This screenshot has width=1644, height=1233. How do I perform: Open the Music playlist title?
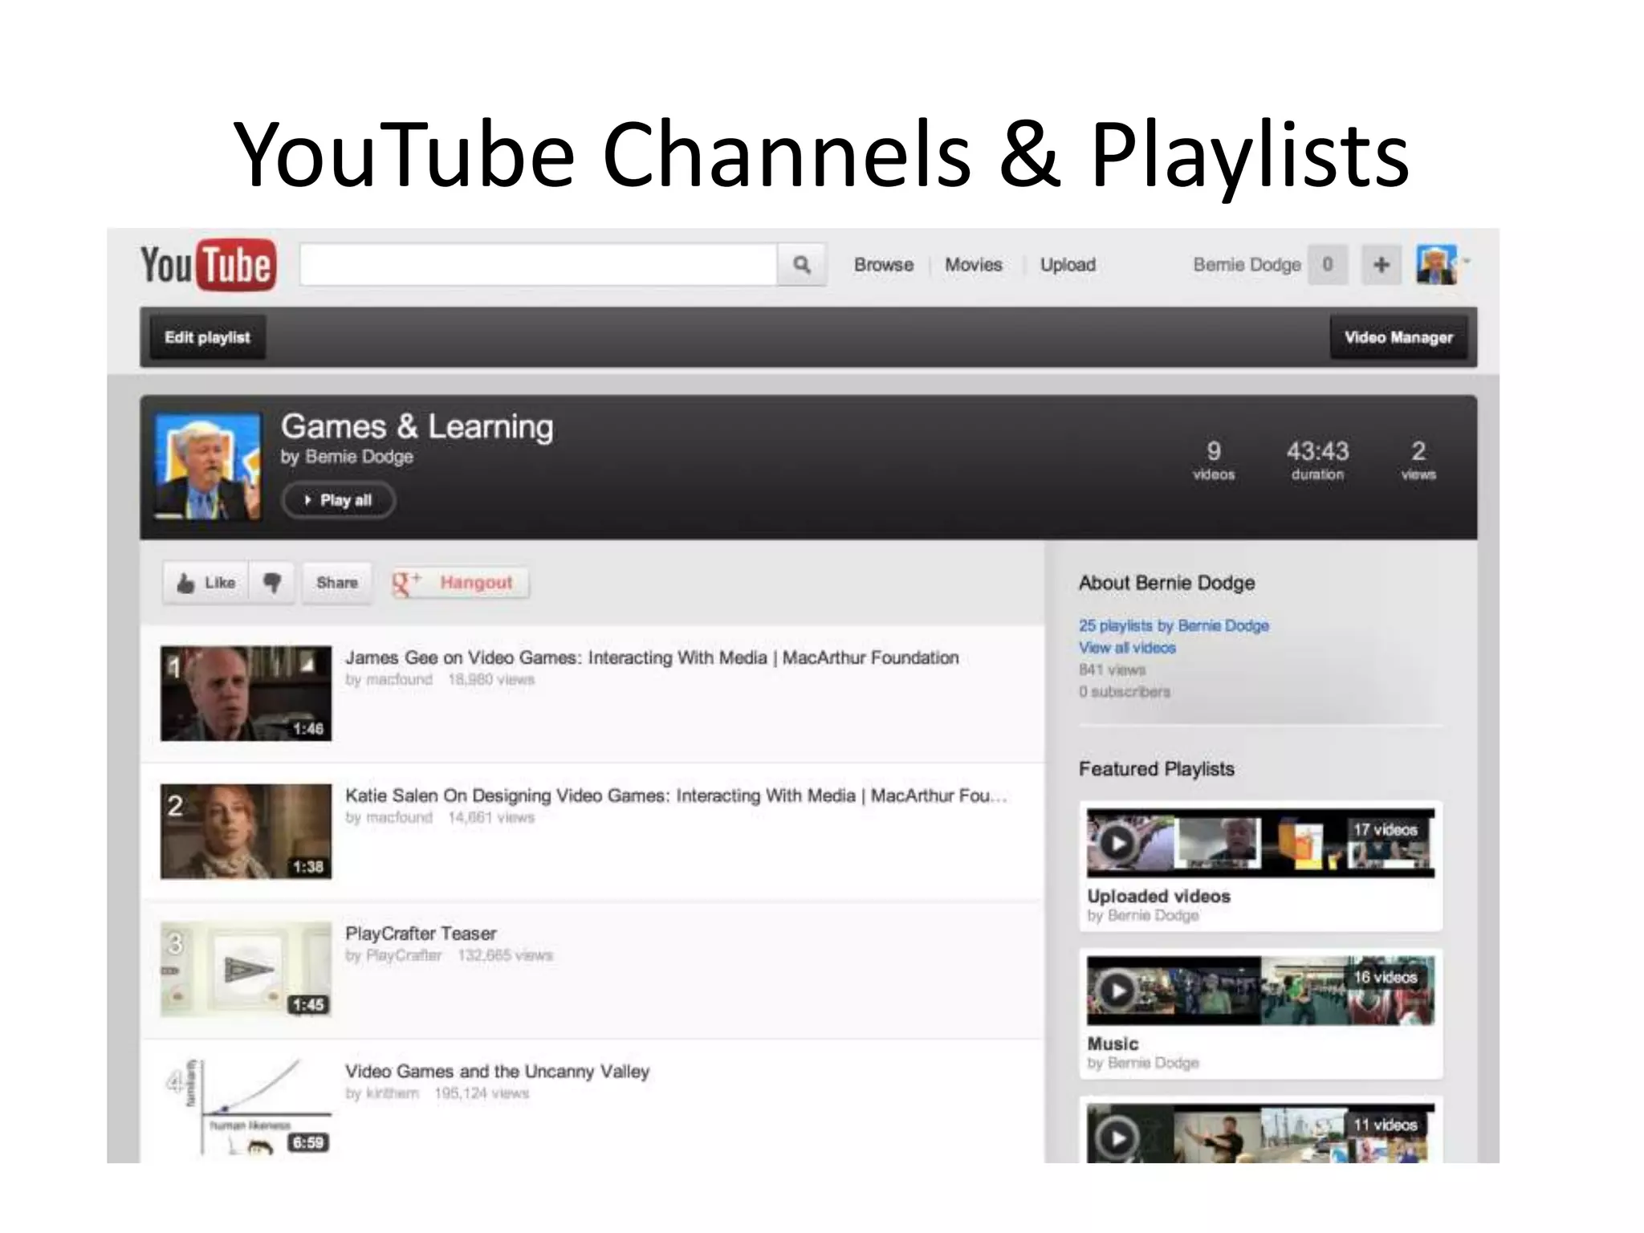(1113, 1044)
